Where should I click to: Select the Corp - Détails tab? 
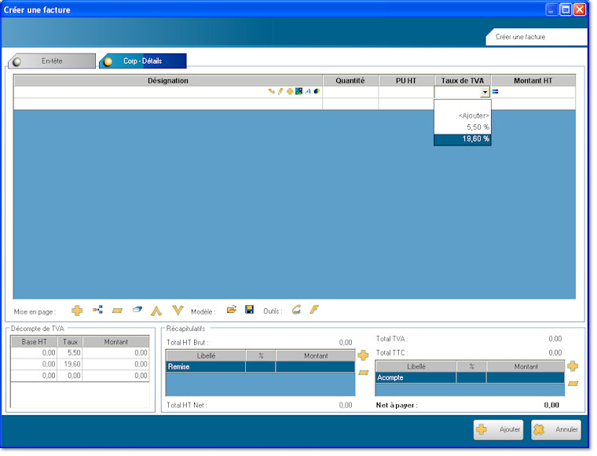tap(142, 61)
